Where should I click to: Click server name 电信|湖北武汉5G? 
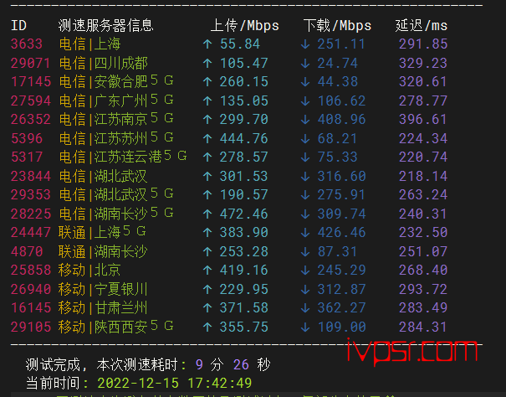116,194
